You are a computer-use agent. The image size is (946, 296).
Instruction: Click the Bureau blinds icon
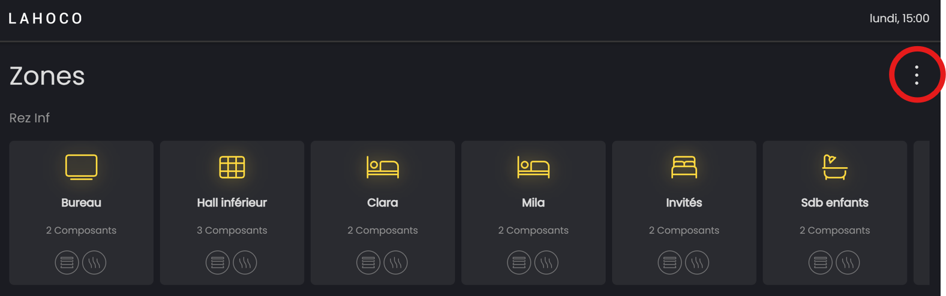67,262
